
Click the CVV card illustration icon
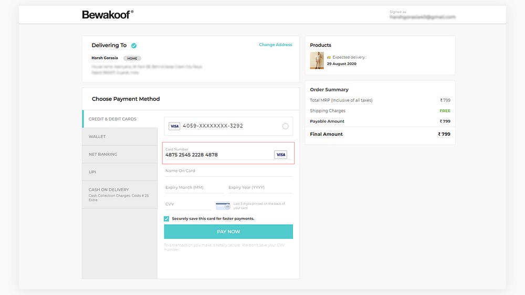coord(223,205)
